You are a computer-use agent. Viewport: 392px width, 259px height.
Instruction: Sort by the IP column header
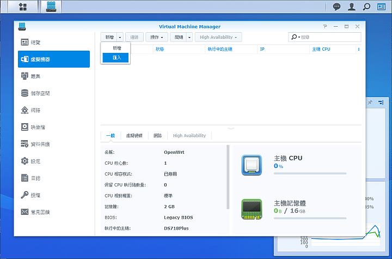pyautogui.click(x=283, y=49)
